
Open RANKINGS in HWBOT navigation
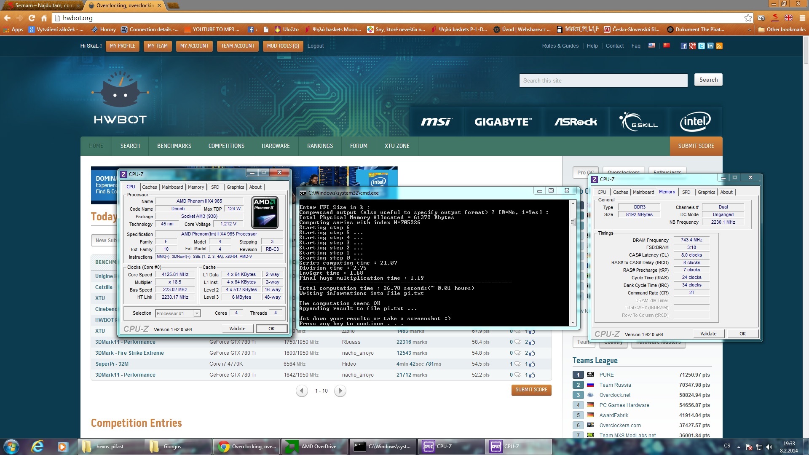pos(320,146)
